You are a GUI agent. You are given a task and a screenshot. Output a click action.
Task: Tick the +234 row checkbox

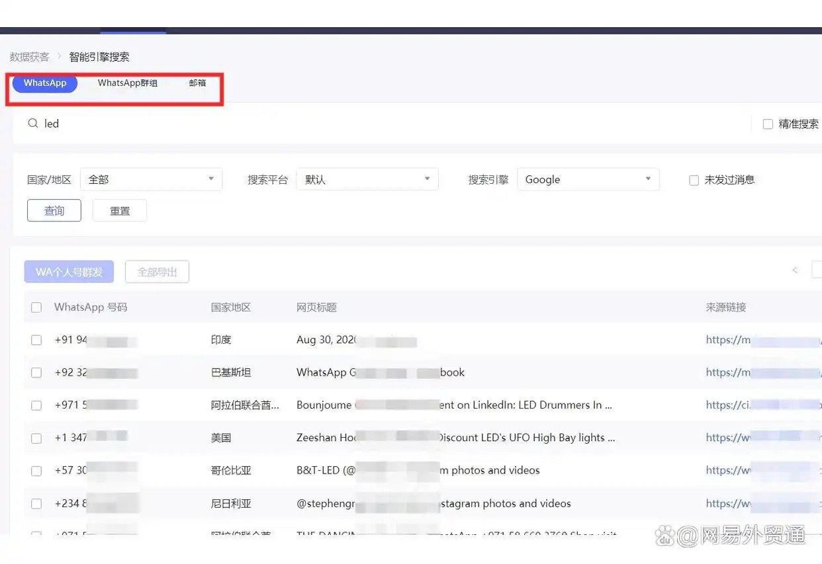pyautogui.click(x=36, y=504)
